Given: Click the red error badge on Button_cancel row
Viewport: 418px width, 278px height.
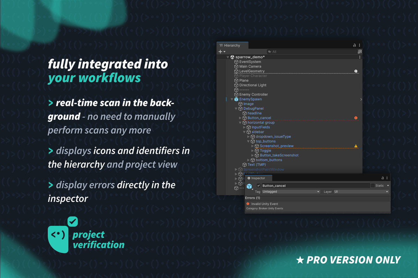Looking at the screenshot, I should click(356, 118).
